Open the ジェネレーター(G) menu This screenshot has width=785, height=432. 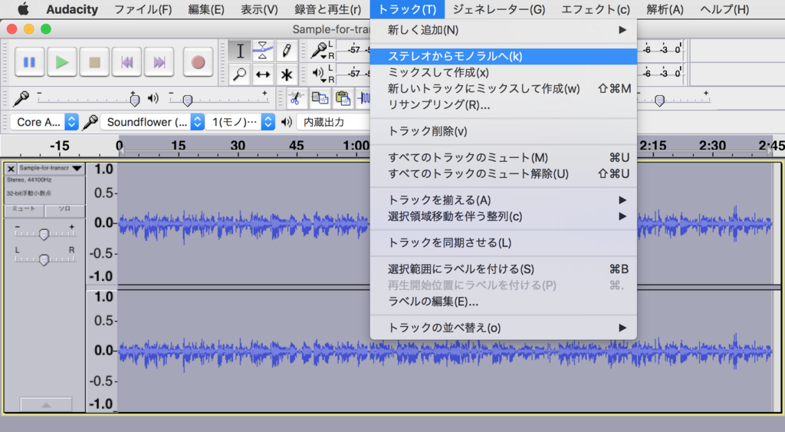[498, 9]
